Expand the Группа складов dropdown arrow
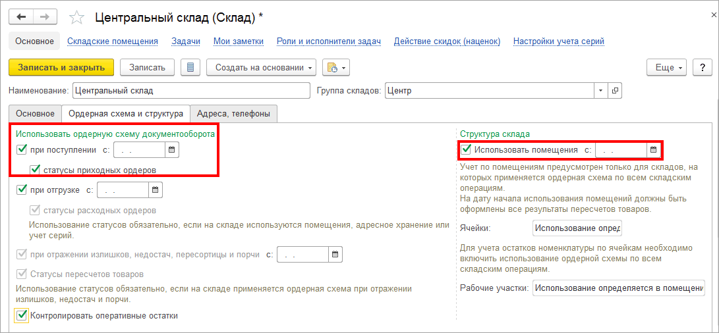This screenshot has width=719, height=333. (x=600, y=91)
